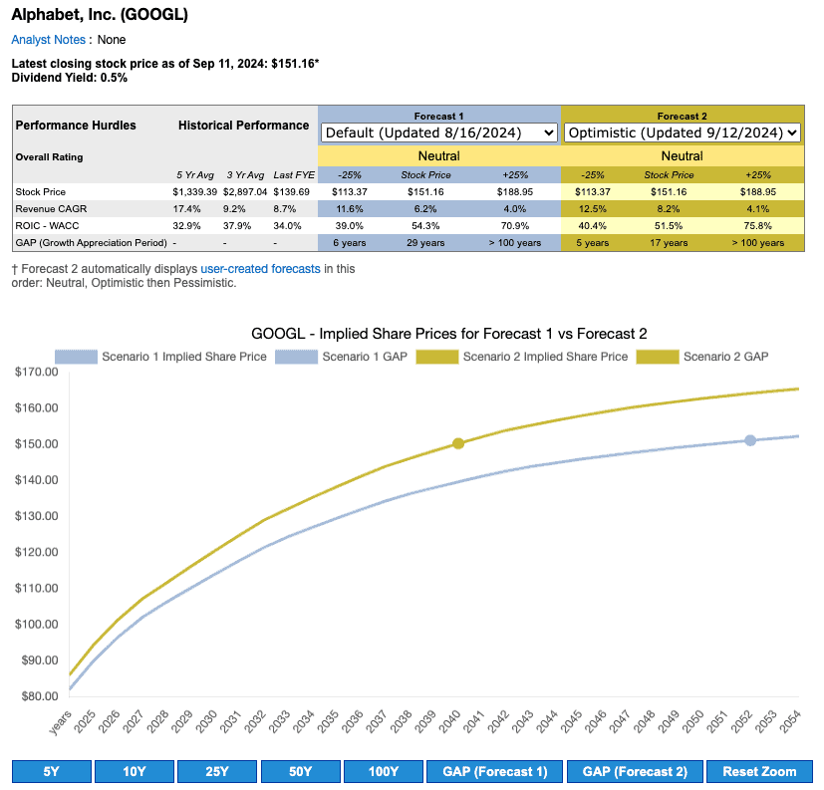The image size is (824, 790).
Task: Open the Forecast 2 Optimistic dropdown
Action: pyautogui.click(x=683, y=132)
